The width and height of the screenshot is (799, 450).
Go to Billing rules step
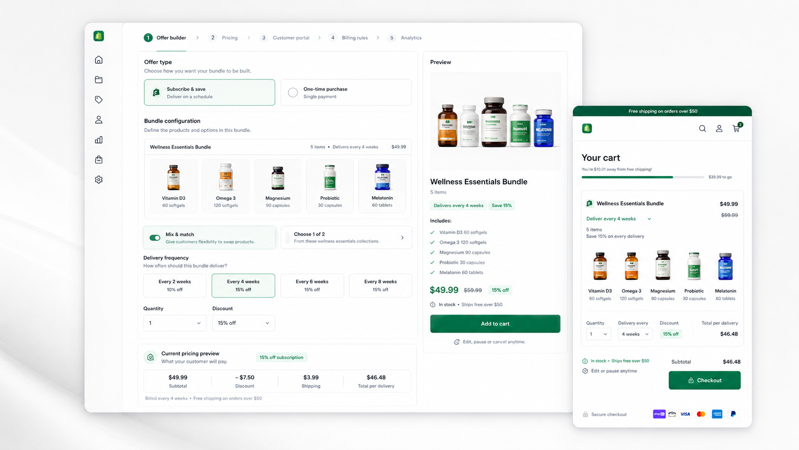348,38
